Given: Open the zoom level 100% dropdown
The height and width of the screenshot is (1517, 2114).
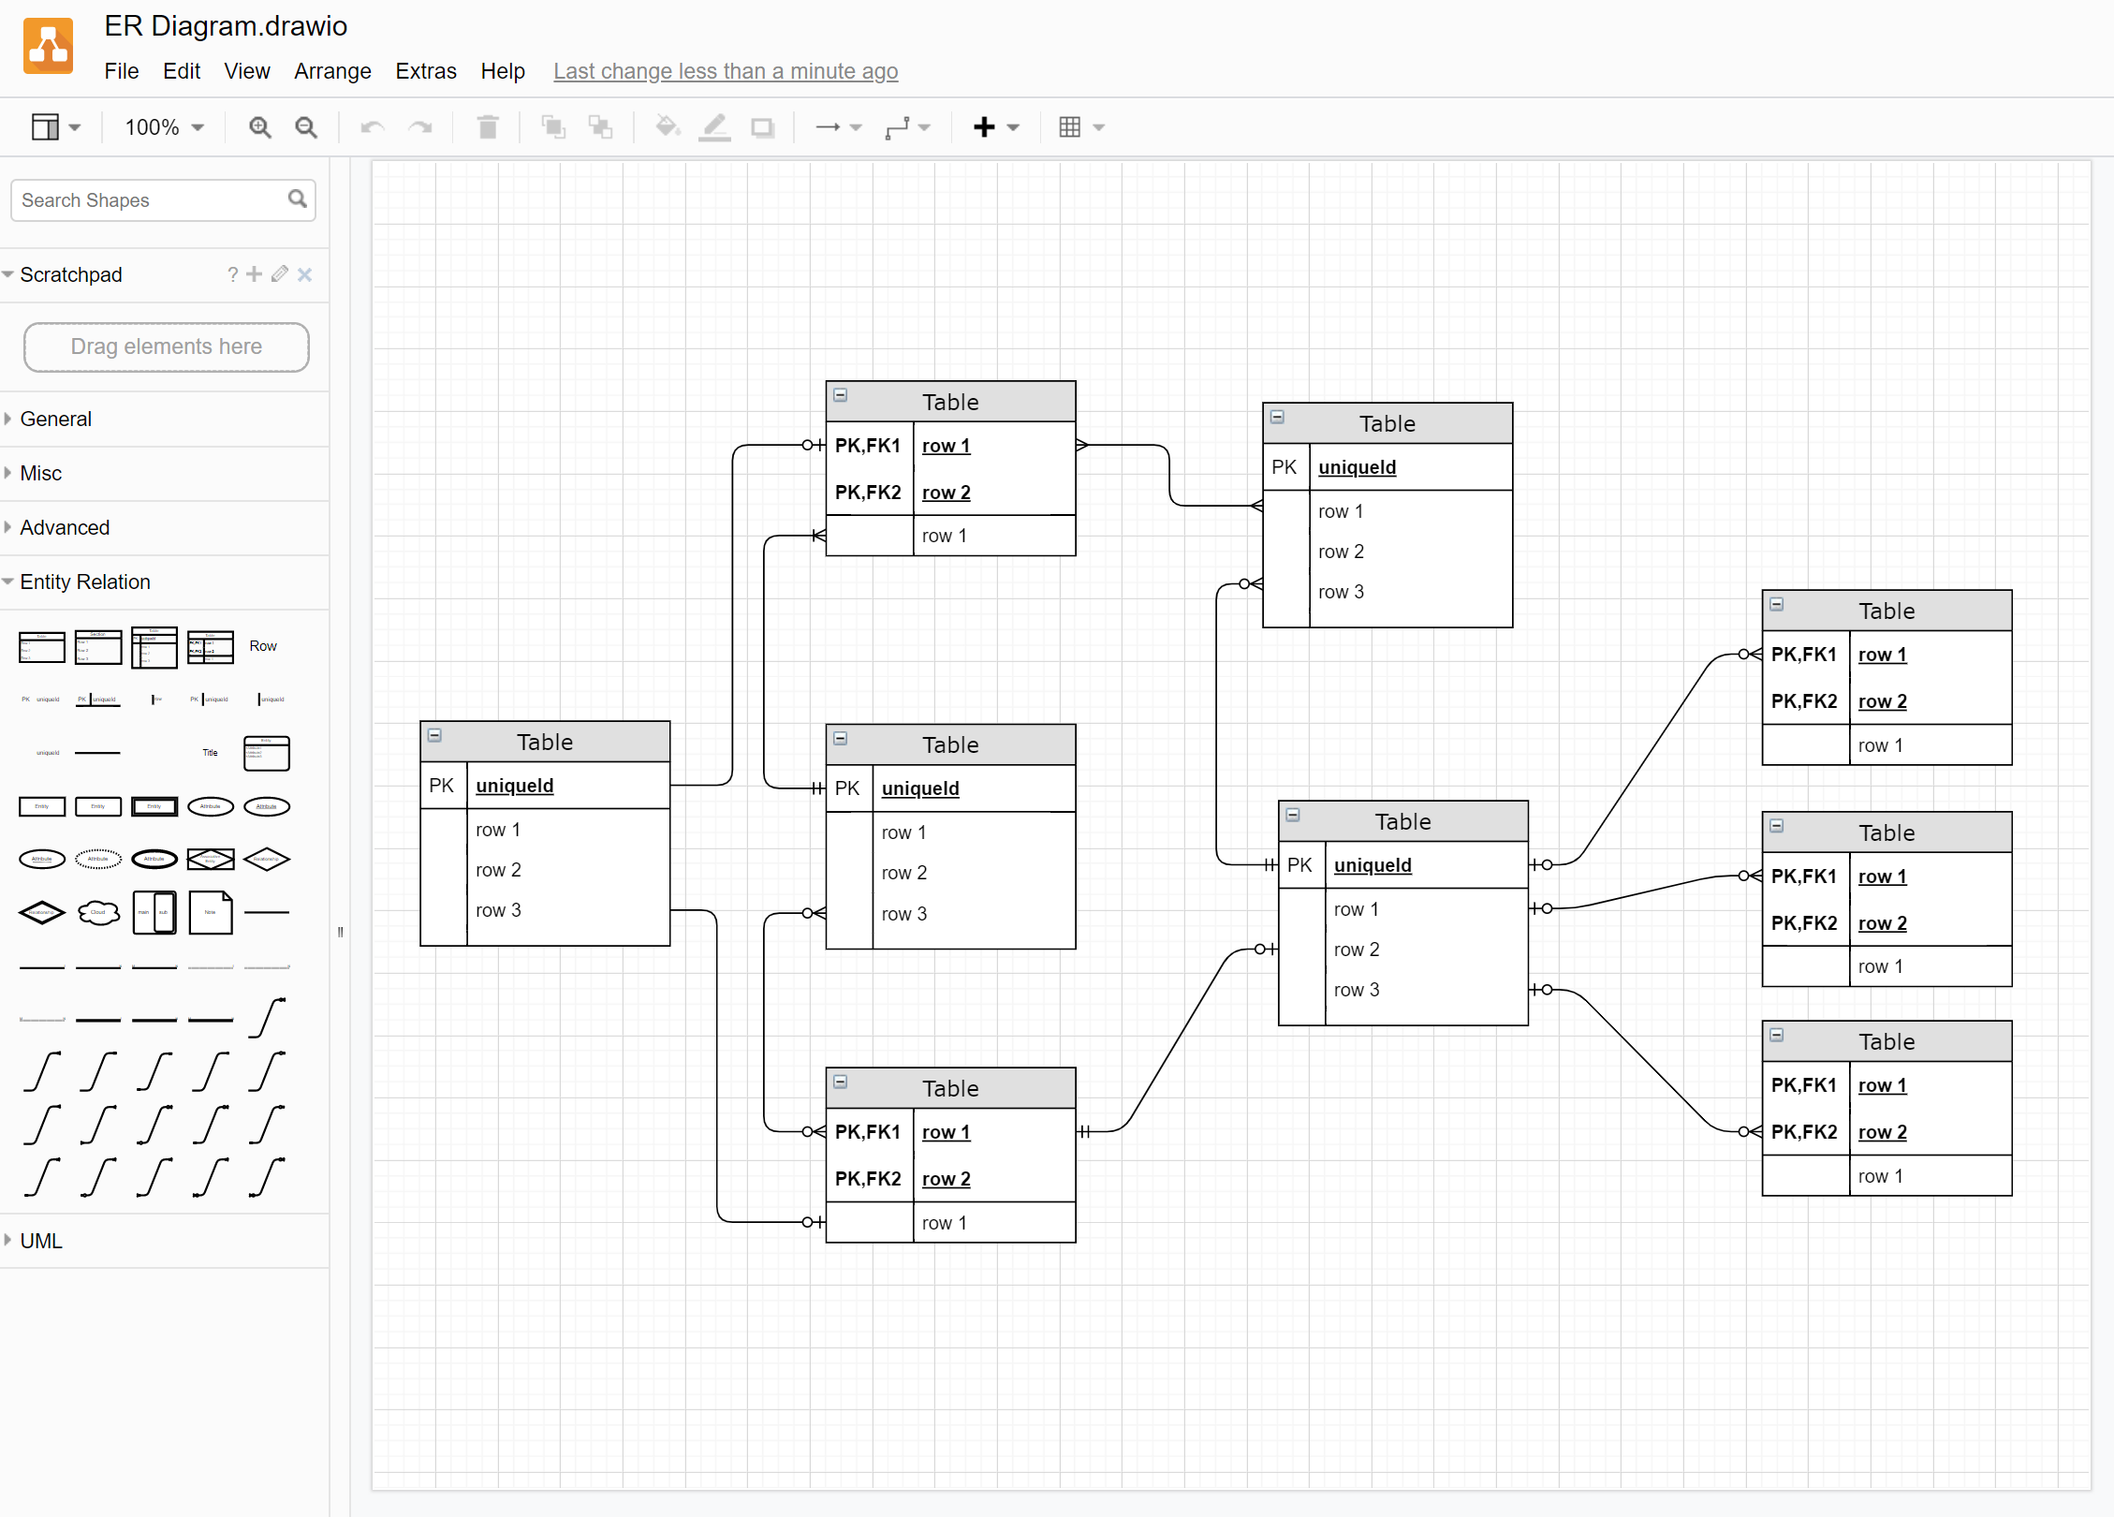Looking at the screenshot, I should [x=163, y=127].
